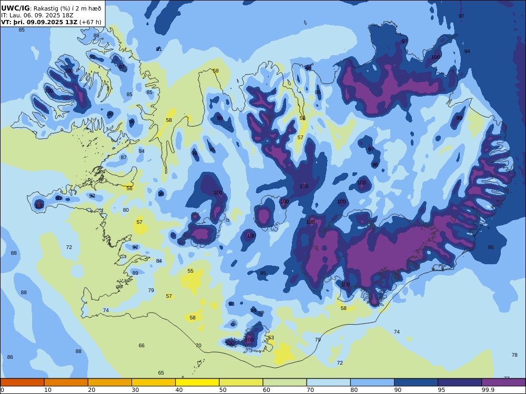The image size is (526, 394).
Task: Select the 10–20 orange legend color block
Action: pos(66,382)
